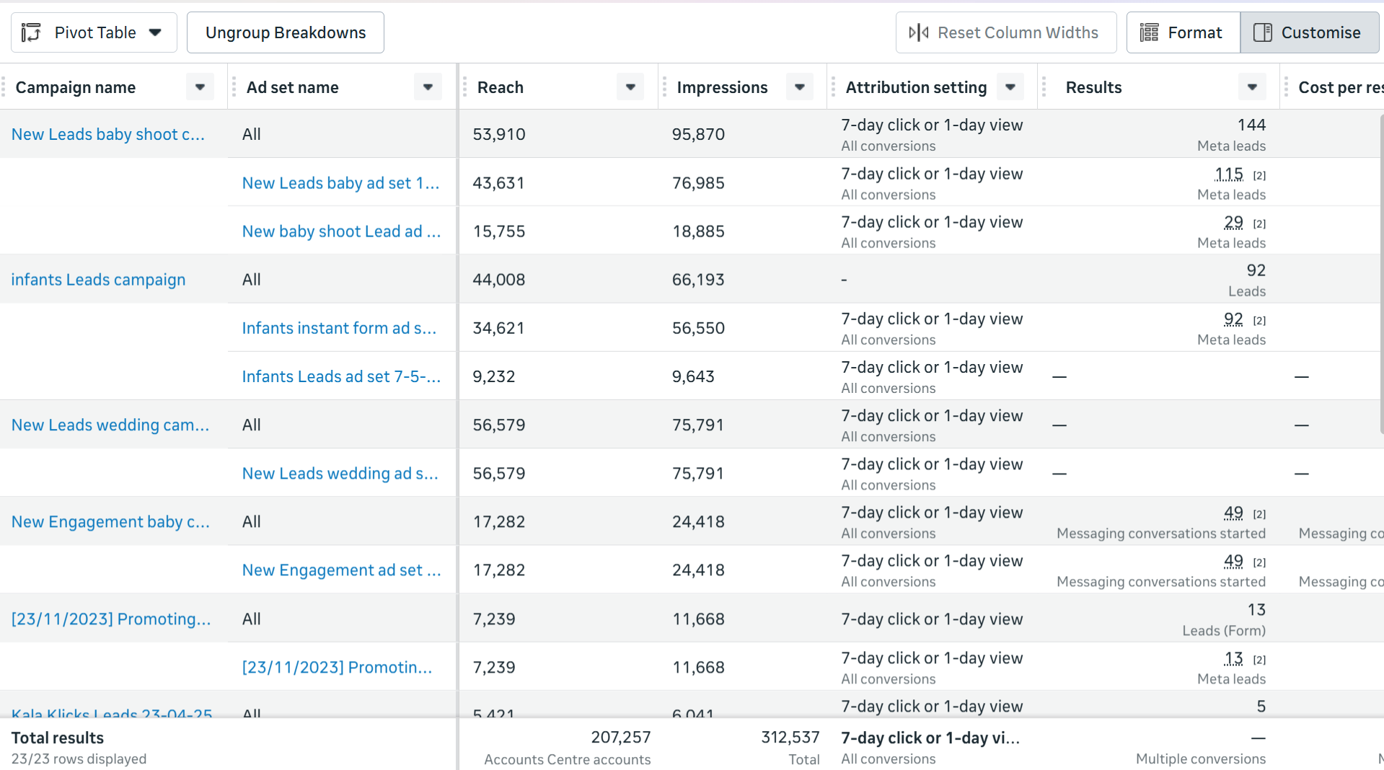1384x770 pixels.
Task: Click the New Leads wedding campaign link
Action: (110, 425)
